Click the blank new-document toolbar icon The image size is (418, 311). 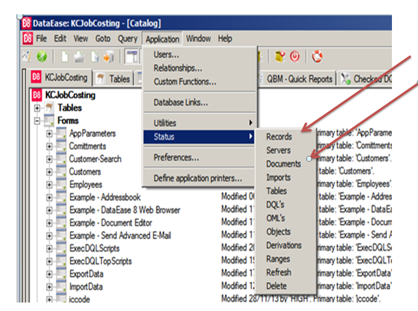click(65, 57)
